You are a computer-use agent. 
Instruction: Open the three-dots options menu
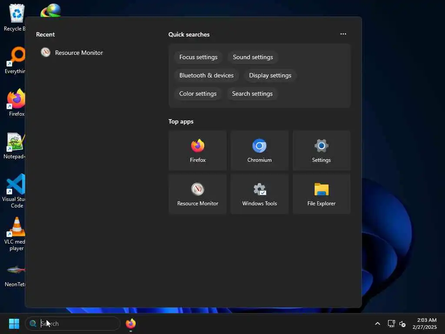(343, 34)
